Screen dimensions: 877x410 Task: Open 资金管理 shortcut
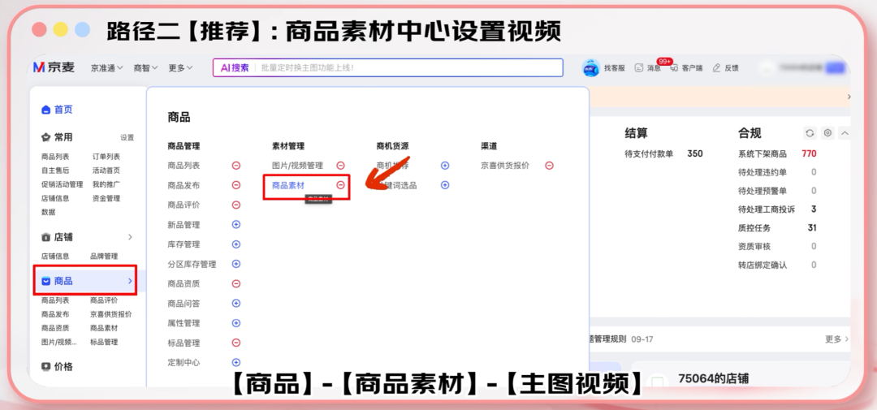(x=106, y=198)
